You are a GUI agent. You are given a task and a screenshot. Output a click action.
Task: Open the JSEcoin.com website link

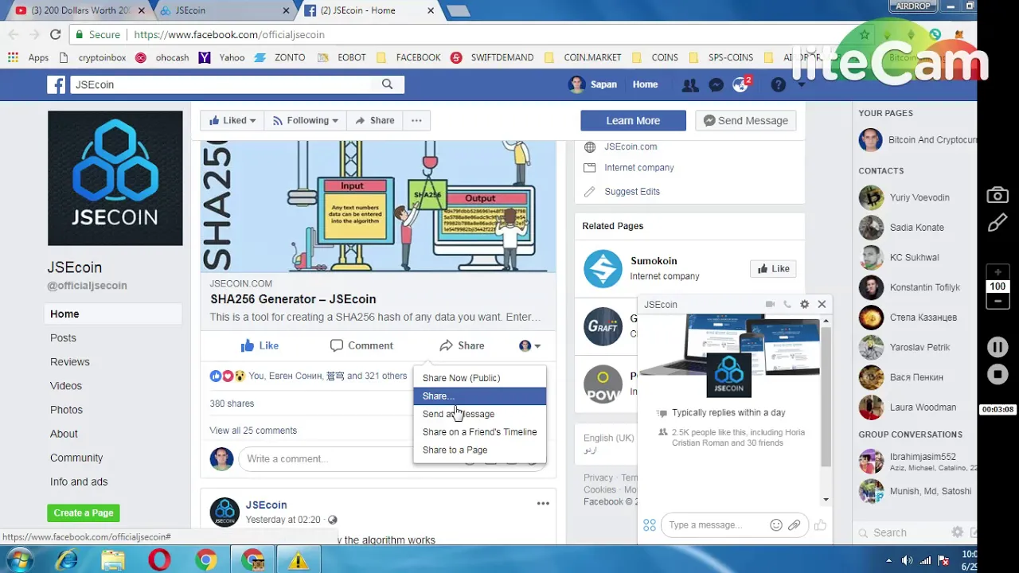(x=631, y=146)
